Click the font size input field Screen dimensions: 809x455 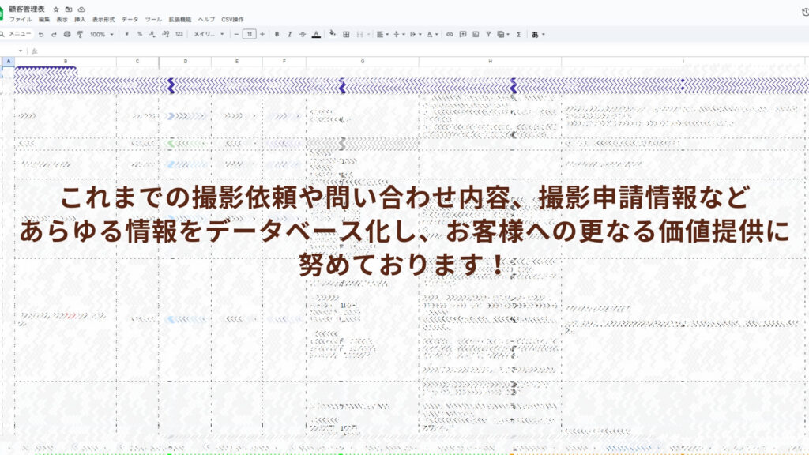coord(249,34)
